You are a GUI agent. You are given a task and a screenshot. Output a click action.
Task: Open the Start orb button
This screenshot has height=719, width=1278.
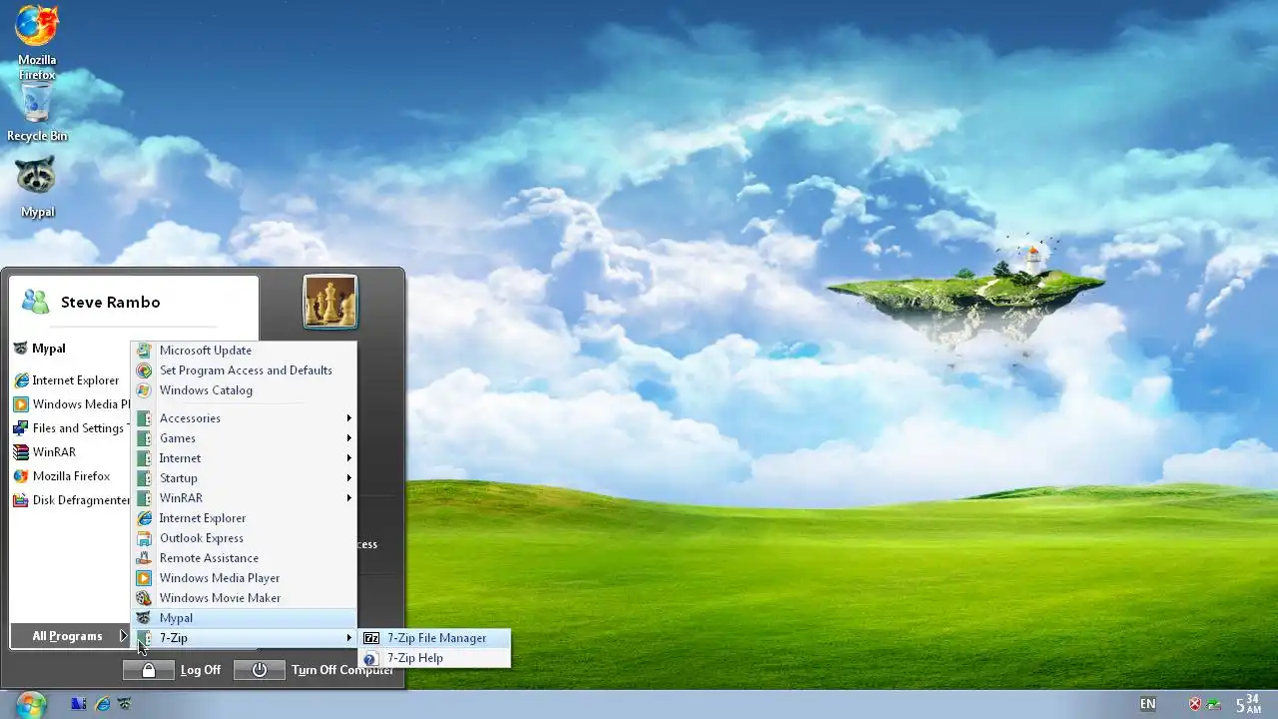point(31,704)
